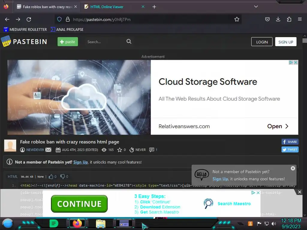The width and height of the screenshot is (307, 230).
Task: View site security padlock info
Action: tap(68, 19)
